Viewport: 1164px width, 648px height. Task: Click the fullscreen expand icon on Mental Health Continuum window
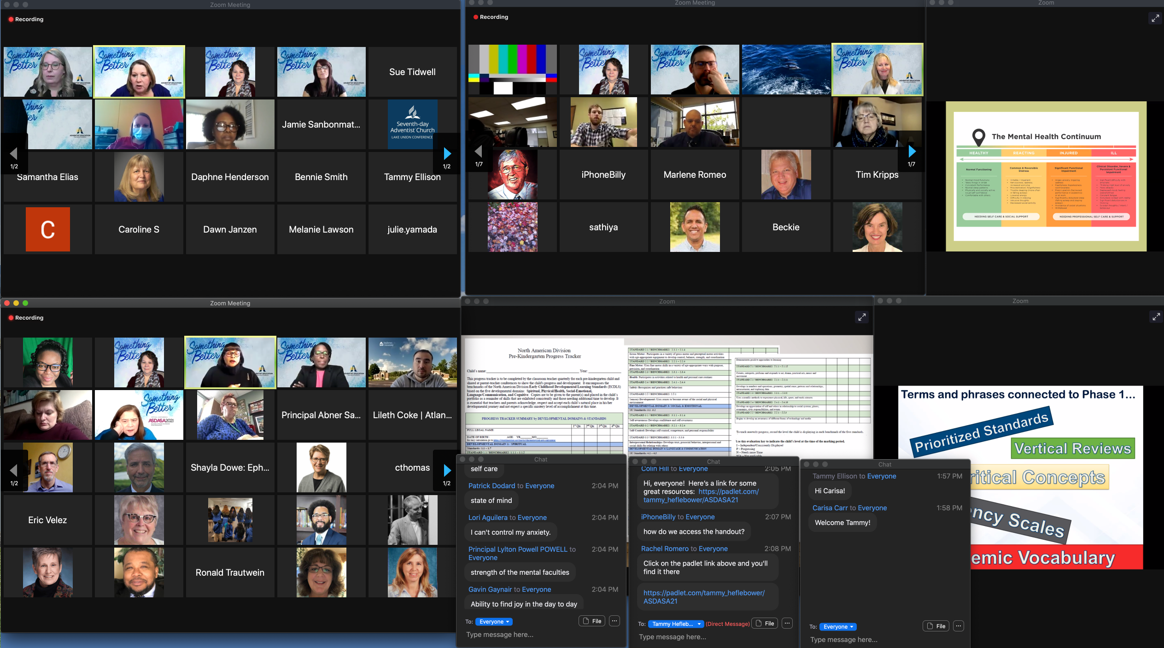click(x=1156, y=18)
